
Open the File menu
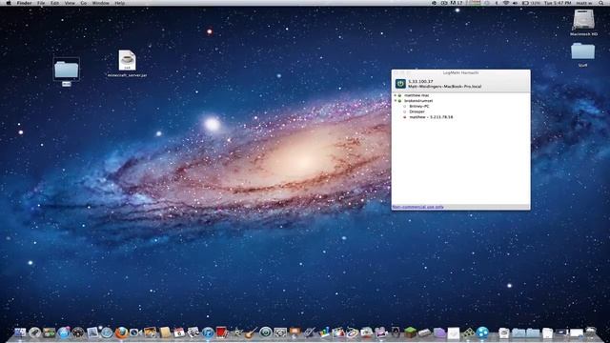pos(41,3)
